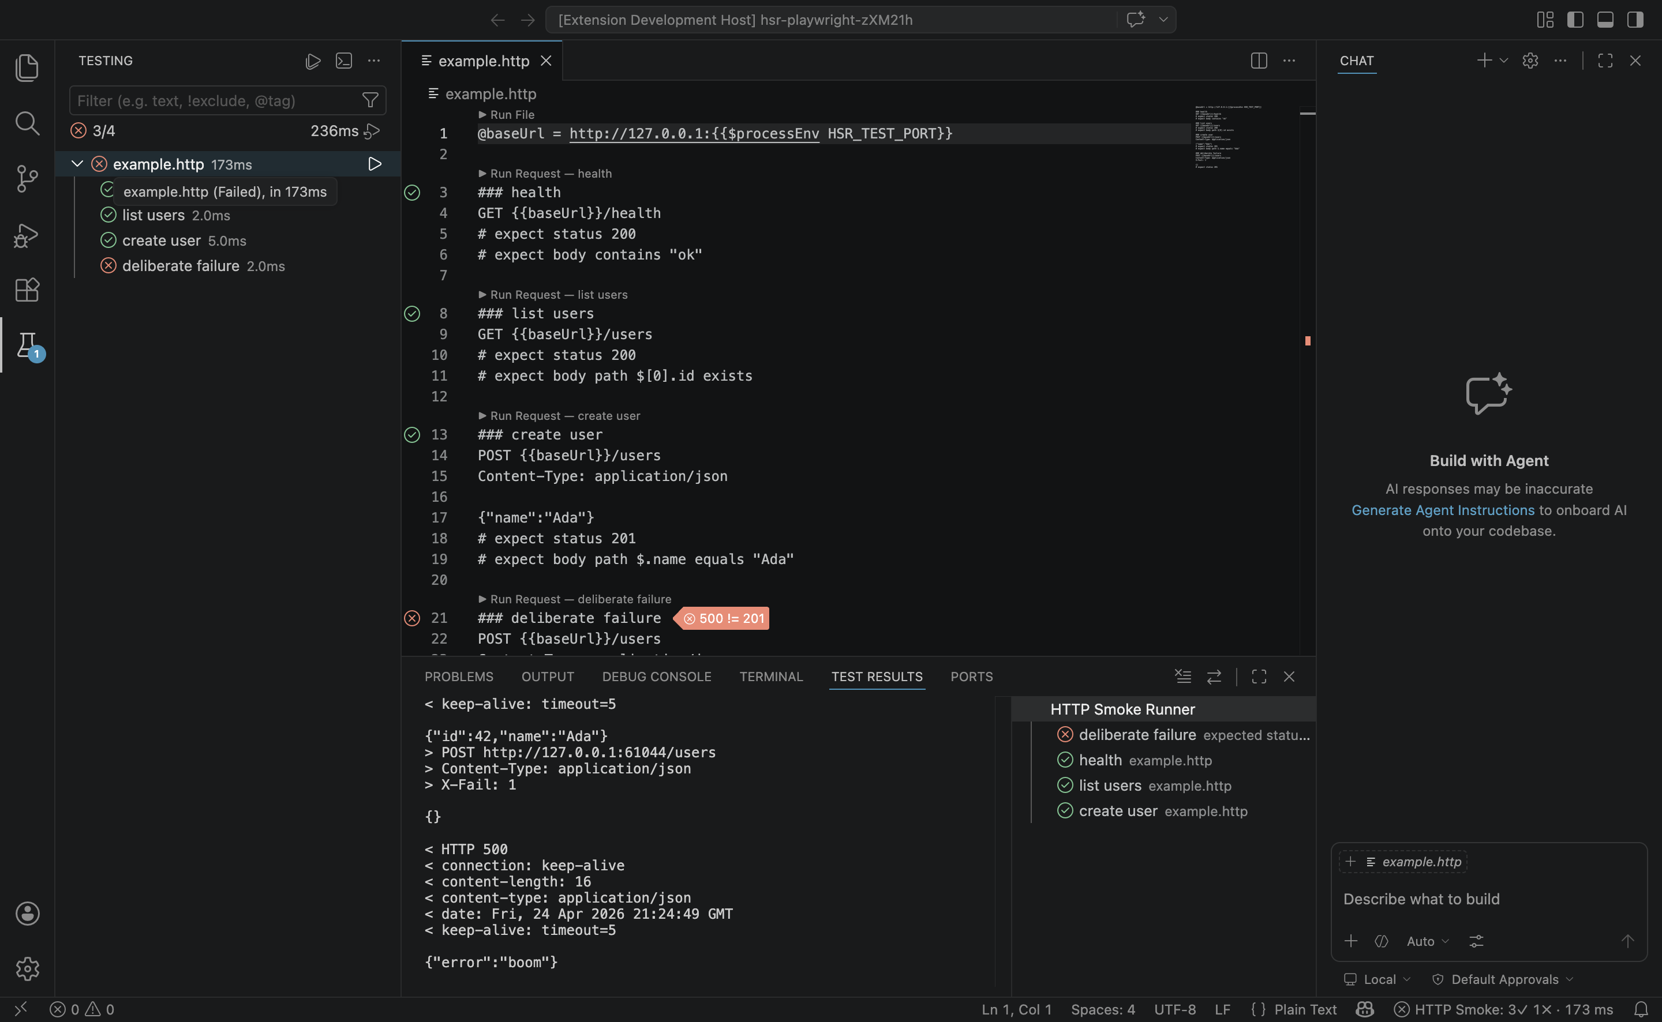Open the Auto model picker dropdown
The height and width of the screenshot is (1022, 1662).
[1428, 941]
